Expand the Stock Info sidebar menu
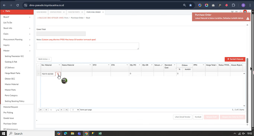 pyautogui.click(x=17, y=28)
